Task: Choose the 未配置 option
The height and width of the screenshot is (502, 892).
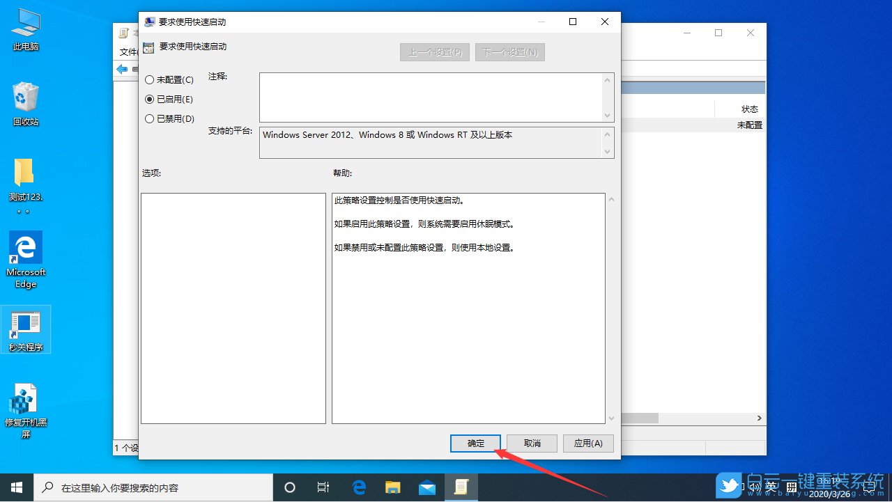Action: point(149,79)
